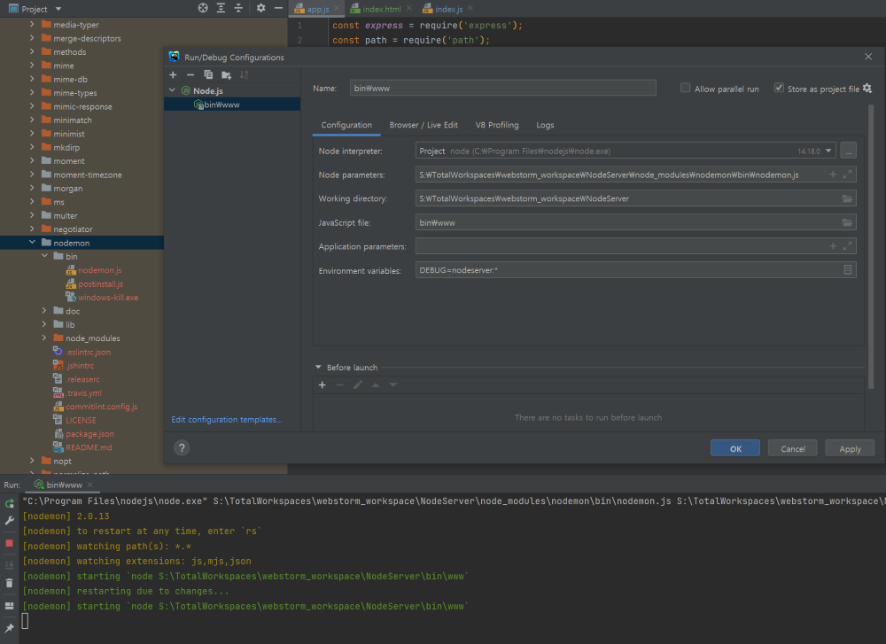The width and height of the screenshot is (886, 644).
Task: Click the wrench icon in Run panel
Action: coord(9,521)
